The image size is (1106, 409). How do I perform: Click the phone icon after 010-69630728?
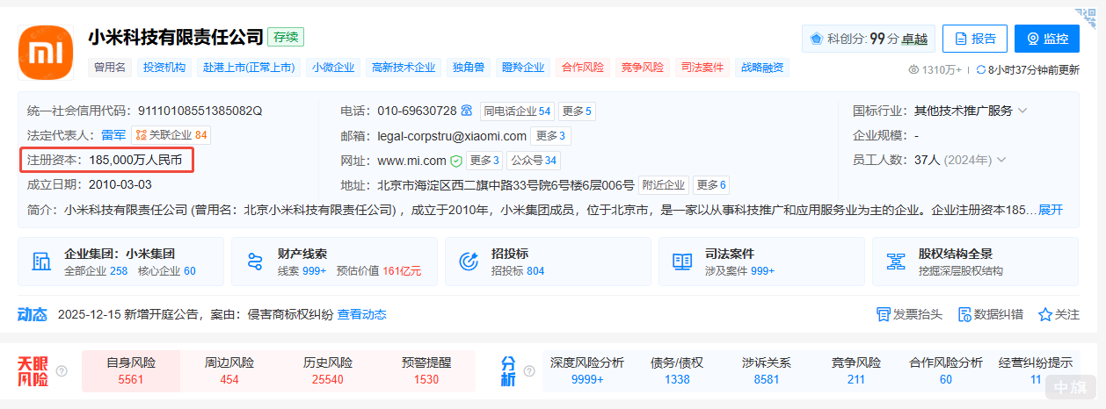(467, 111)
